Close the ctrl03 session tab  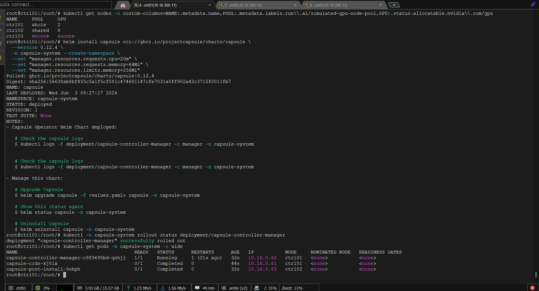tap(380, 5)
